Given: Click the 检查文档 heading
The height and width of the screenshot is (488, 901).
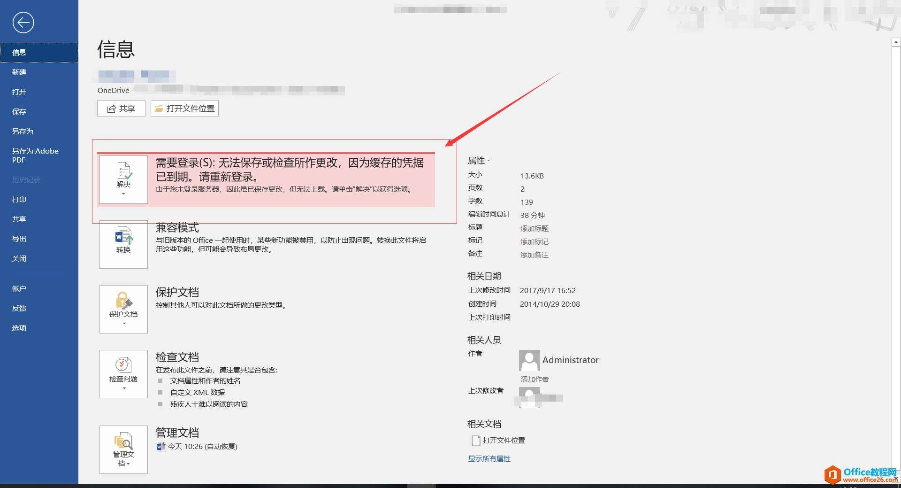Looking at the screenshot, I should click(177, 357).
